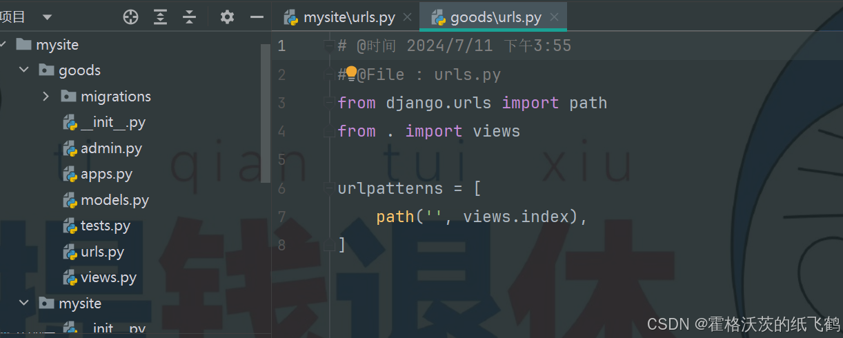
Task: Select the lower mysite package folder
Action: pos(80,303)
